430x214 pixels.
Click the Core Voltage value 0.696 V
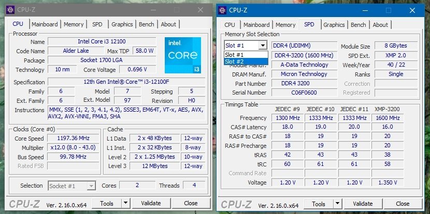[137, 69]
